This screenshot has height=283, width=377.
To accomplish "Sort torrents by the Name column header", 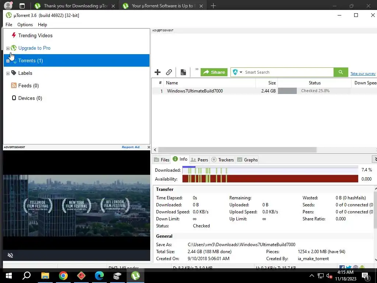I will point(209,83).
